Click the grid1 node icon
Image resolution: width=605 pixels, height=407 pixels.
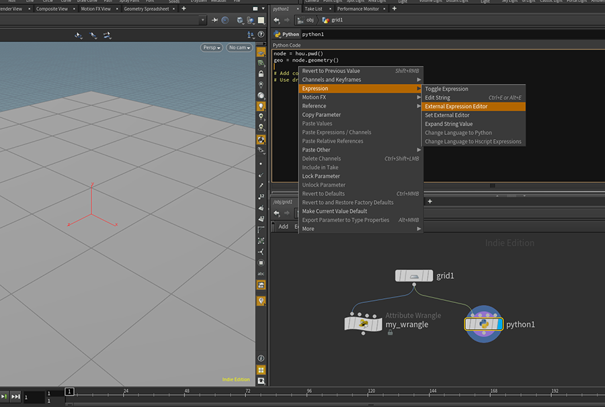(413, 276)
